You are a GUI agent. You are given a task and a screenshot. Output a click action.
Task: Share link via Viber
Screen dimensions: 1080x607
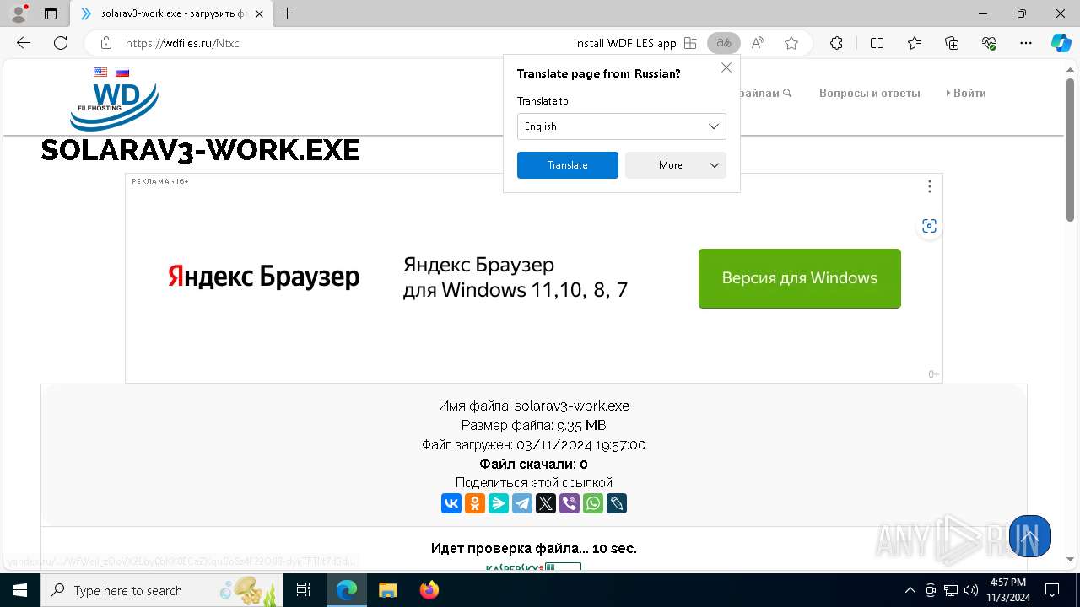(x=570, y=503)
